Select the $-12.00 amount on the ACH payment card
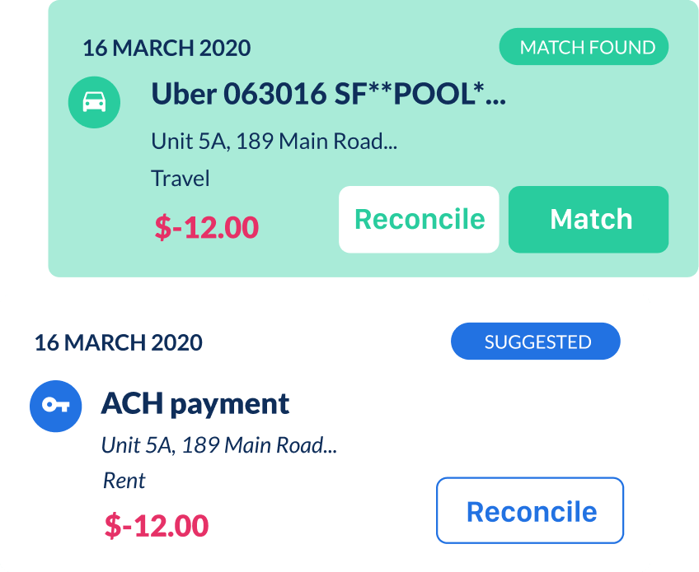Screen dimensions: 699x572 click(157, 524)
